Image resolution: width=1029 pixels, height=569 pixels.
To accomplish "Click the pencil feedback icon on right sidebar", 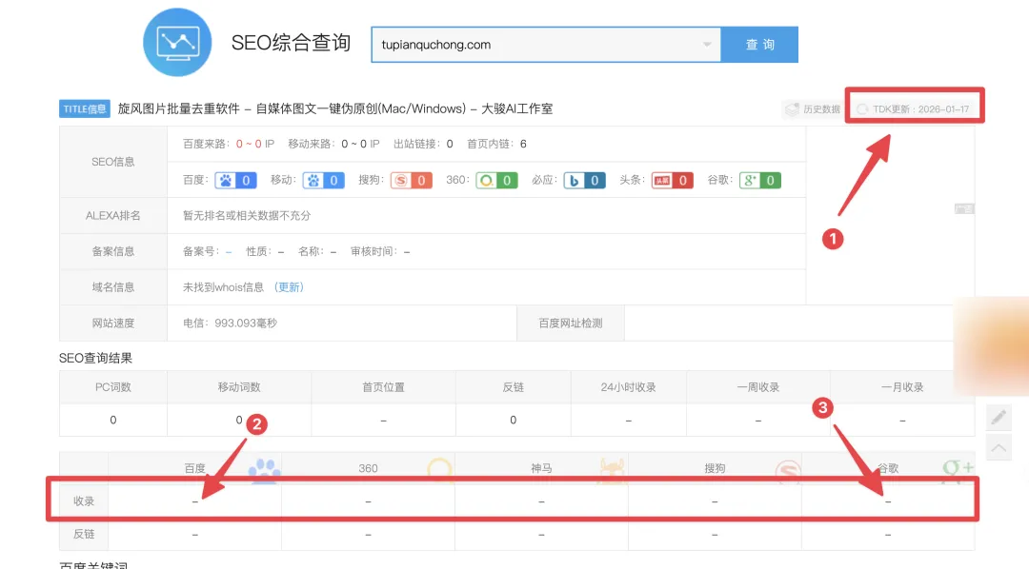I will coord(998,417).
